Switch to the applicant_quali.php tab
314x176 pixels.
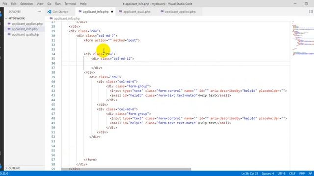tap(136, 12)
